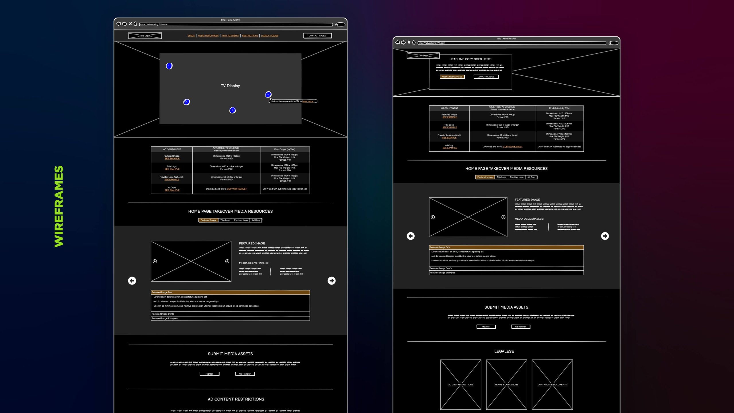734x413 pixels.
Task: Expand Featured Image Dont's accordion in left wireframe
Action: coord(230,314)
